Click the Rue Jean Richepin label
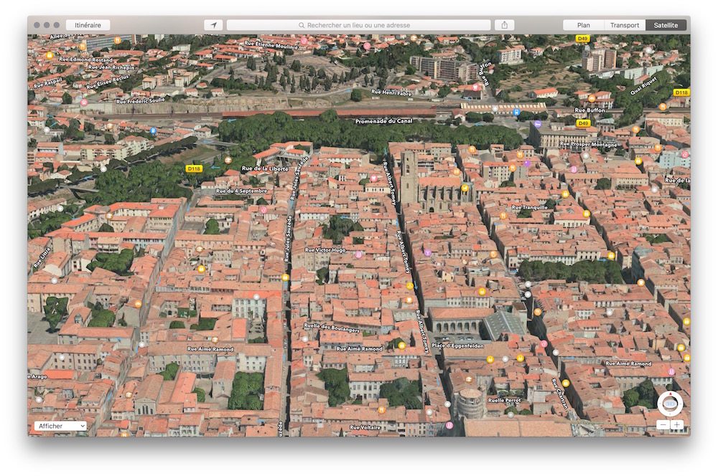The image size is (718, 476). click(x=111, y=67)
